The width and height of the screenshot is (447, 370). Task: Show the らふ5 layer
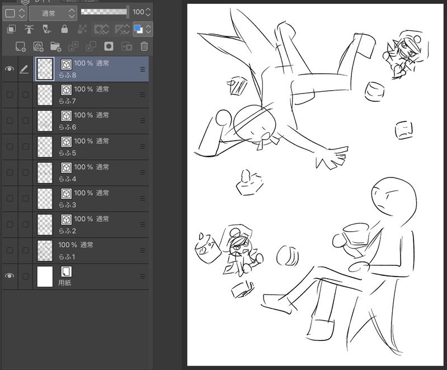(10, 147)
